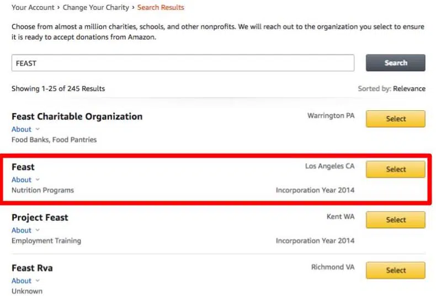Click the FEAST search input field
The width and height of the screenshot is (436, 296).
click(183, 63)
